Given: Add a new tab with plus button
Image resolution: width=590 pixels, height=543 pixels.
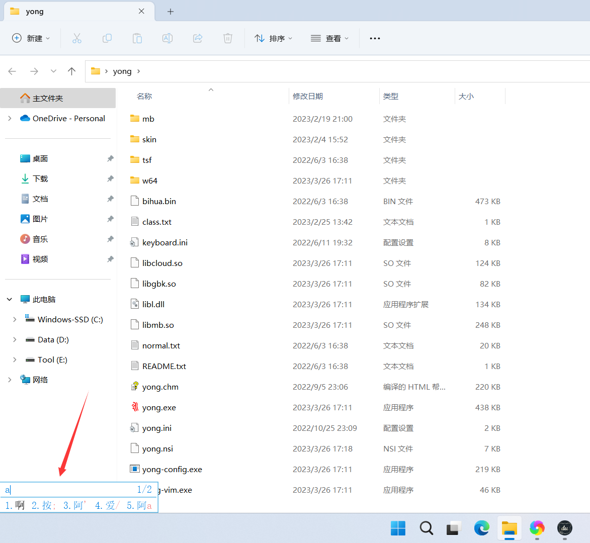Looking at the screenshot, I should tap(171, 12).
